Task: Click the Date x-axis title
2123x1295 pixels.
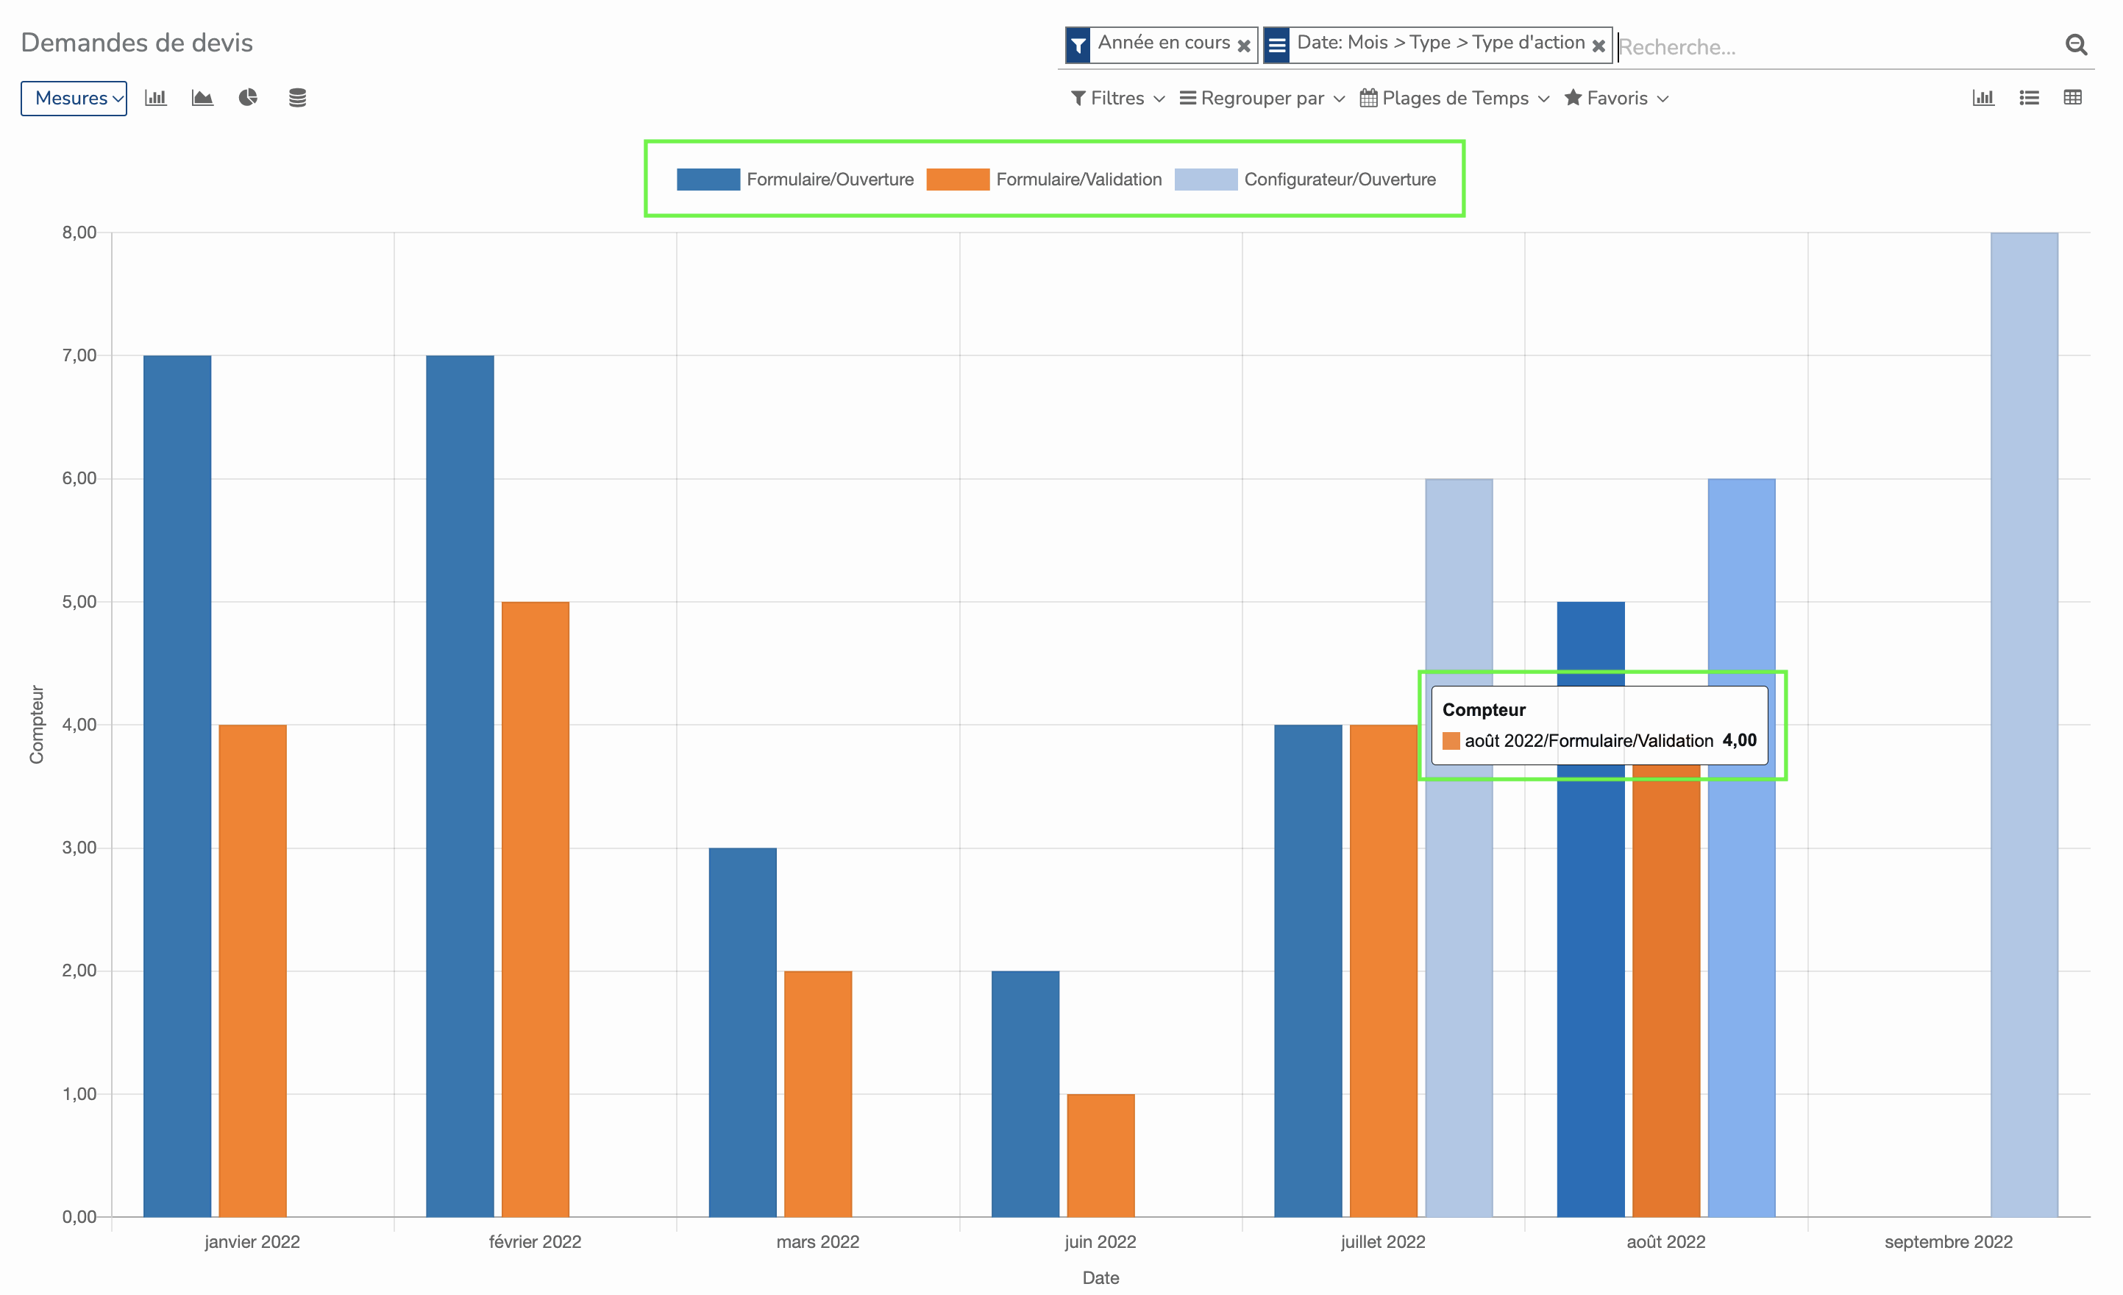Action: click(x=1100, y=1278)
